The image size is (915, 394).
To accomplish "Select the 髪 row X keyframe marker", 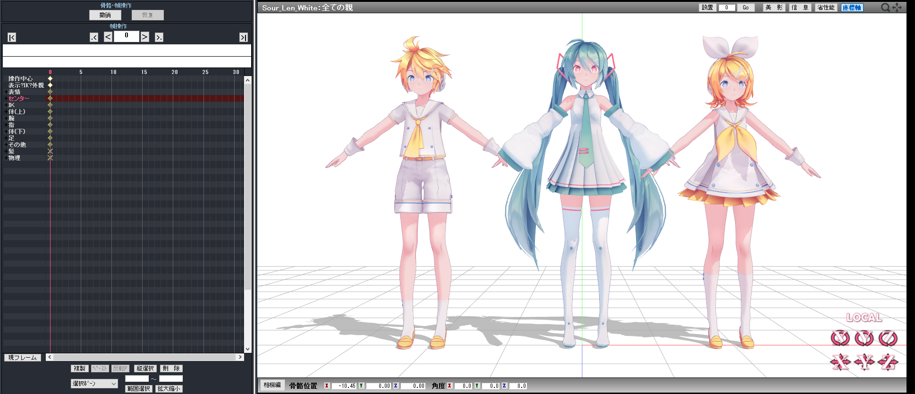I will pos(50,151).
